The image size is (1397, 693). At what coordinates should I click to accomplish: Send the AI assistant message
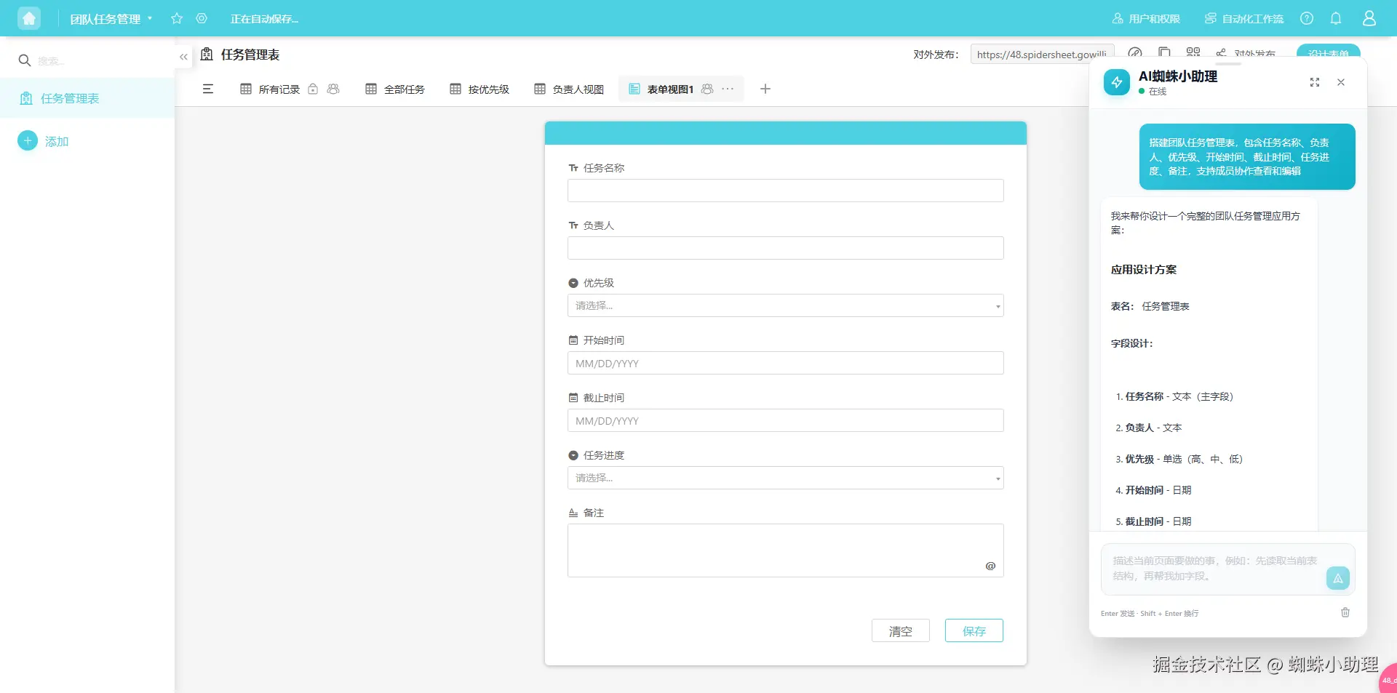point(1338,578)
